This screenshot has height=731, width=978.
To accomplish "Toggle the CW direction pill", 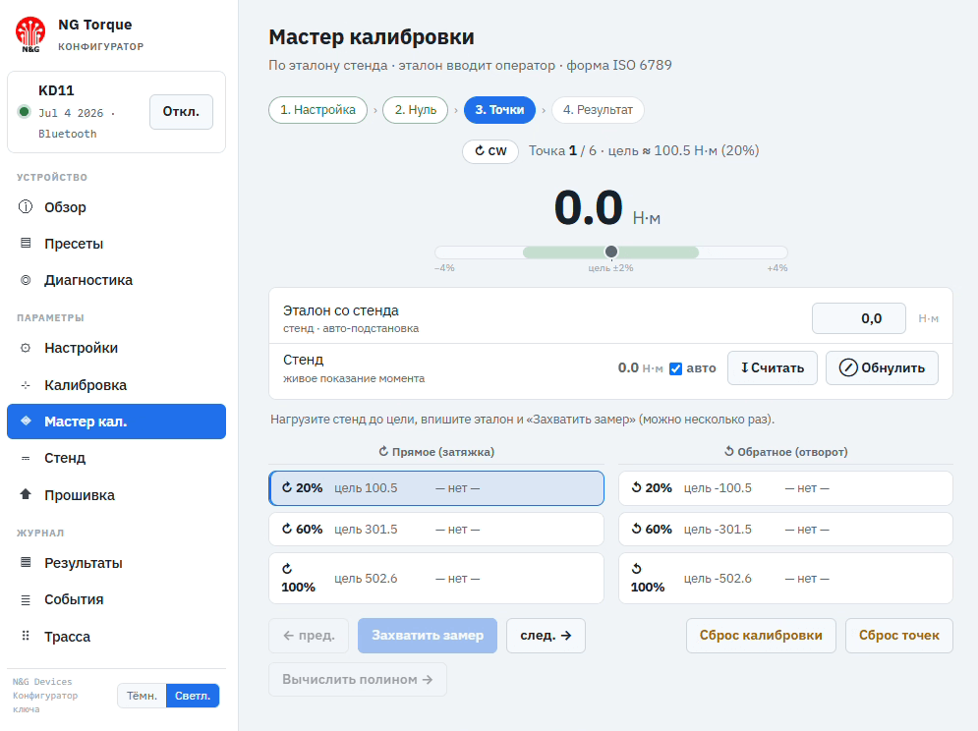I will 490,151.
